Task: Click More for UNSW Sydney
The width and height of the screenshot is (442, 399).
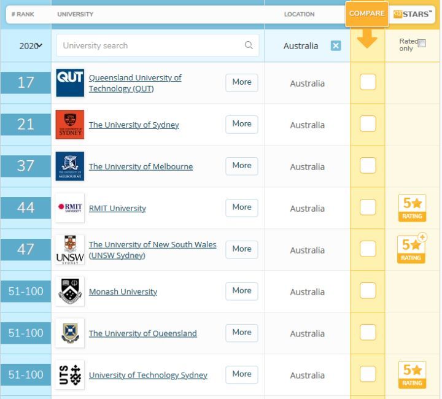Action: tap(242, 249)
